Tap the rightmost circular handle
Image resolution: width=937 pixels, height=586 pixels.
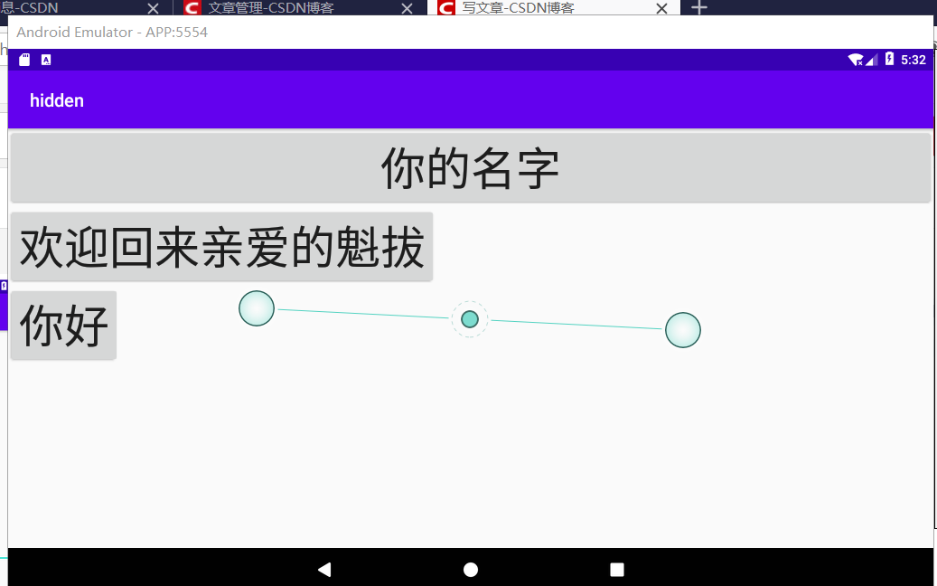(682, 329)
